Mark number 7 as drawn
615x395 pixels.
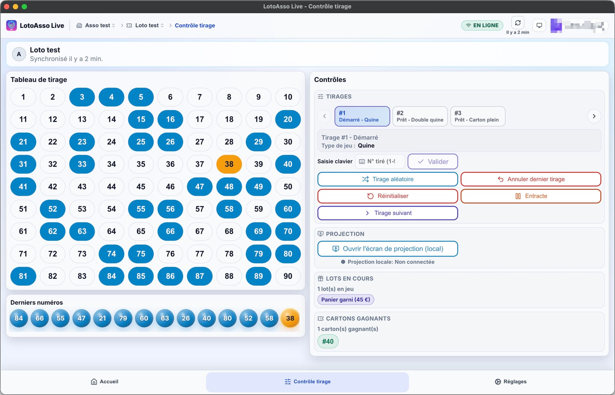[200, 97]
